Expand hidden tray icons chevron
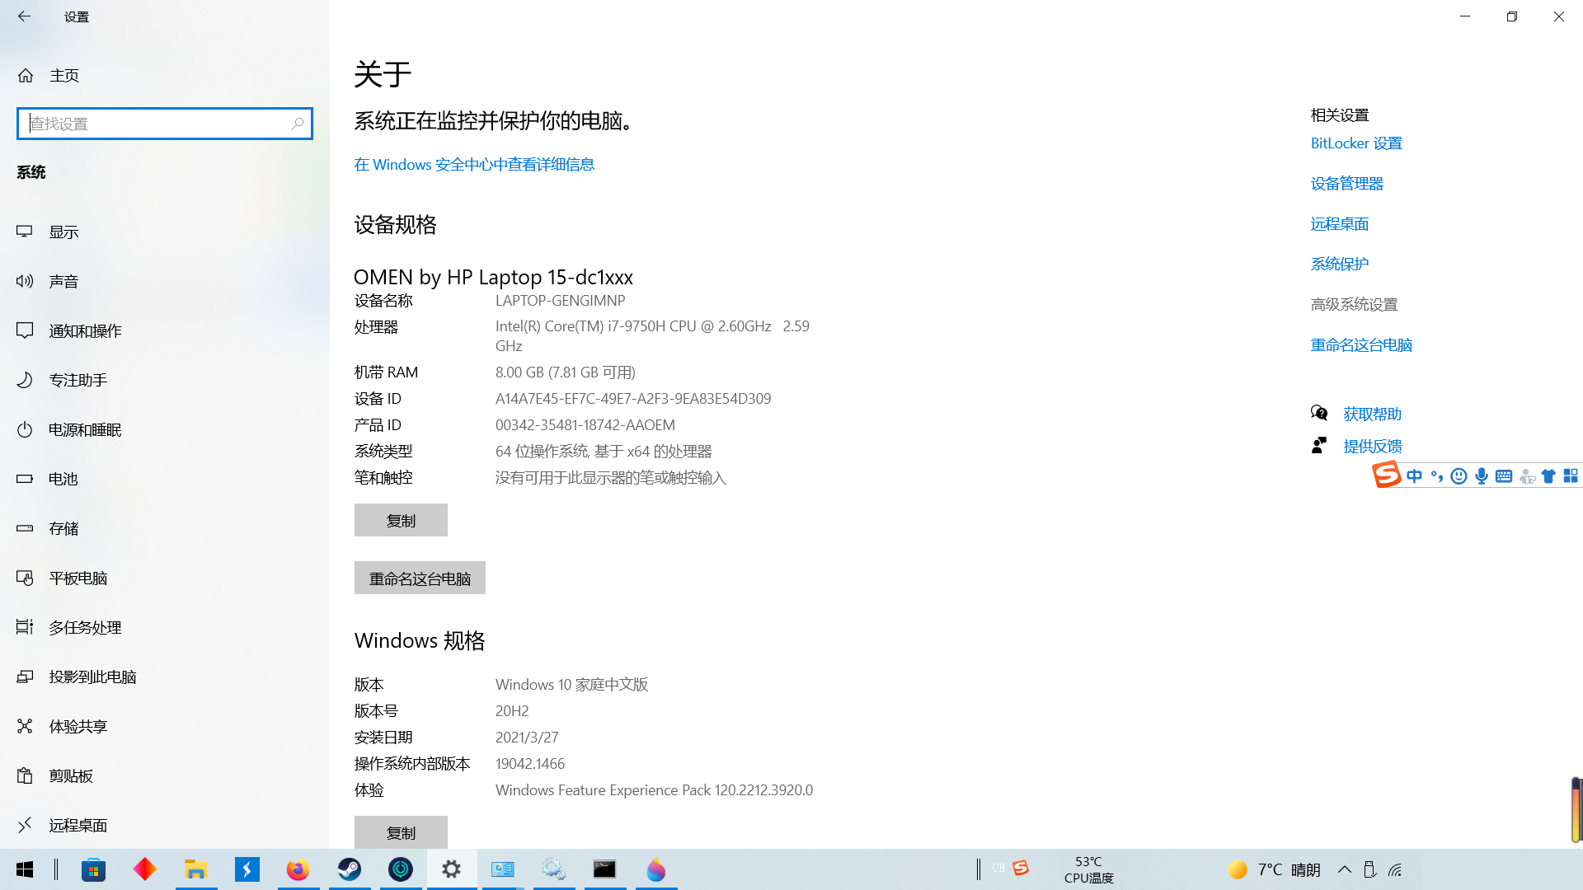1583x890 pixels. point(1344,869)
